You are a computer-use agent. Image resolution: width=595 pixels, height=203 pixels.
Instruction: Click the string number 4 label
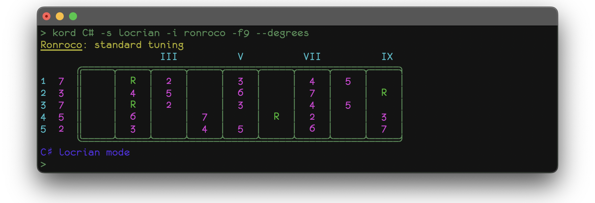click(43, 117)
